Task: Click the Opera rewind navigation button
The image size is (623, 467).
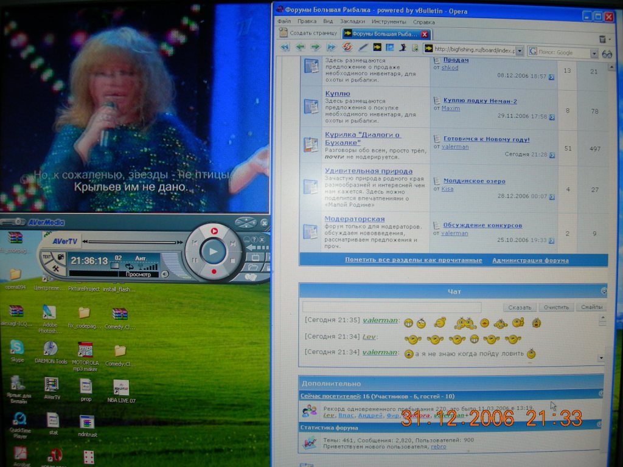Action: [285, 47]
